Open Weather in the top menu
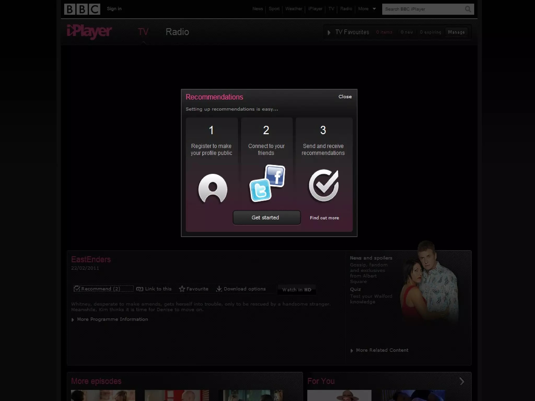The width and height of the screenshot is (535, 401). pyautogui.click(x=294, y=9)
